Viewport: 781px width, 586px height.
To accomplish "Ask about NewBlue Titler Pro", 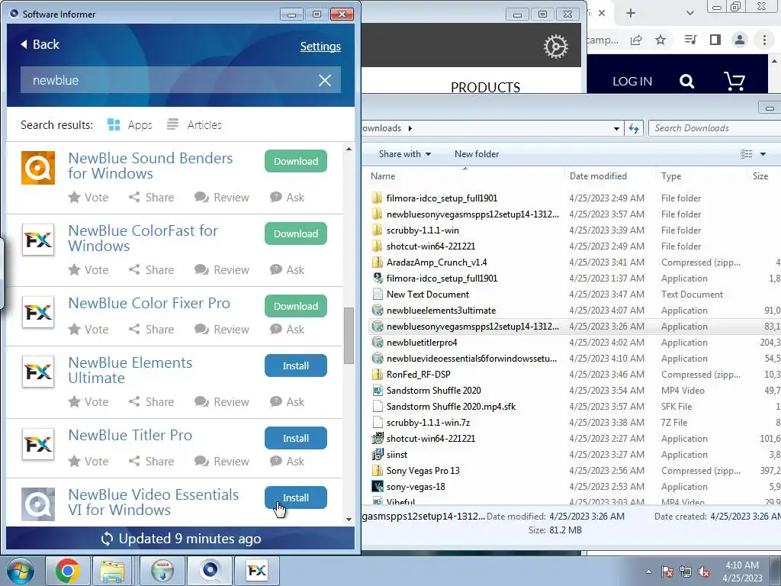I will (287, 462).
